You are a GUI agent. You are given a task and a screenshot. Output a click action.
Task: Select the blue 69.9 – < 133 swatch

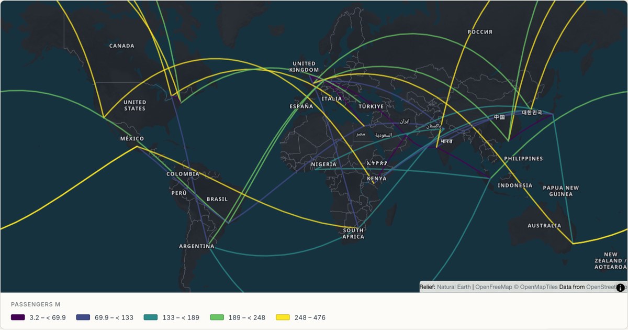pos(83,317)
